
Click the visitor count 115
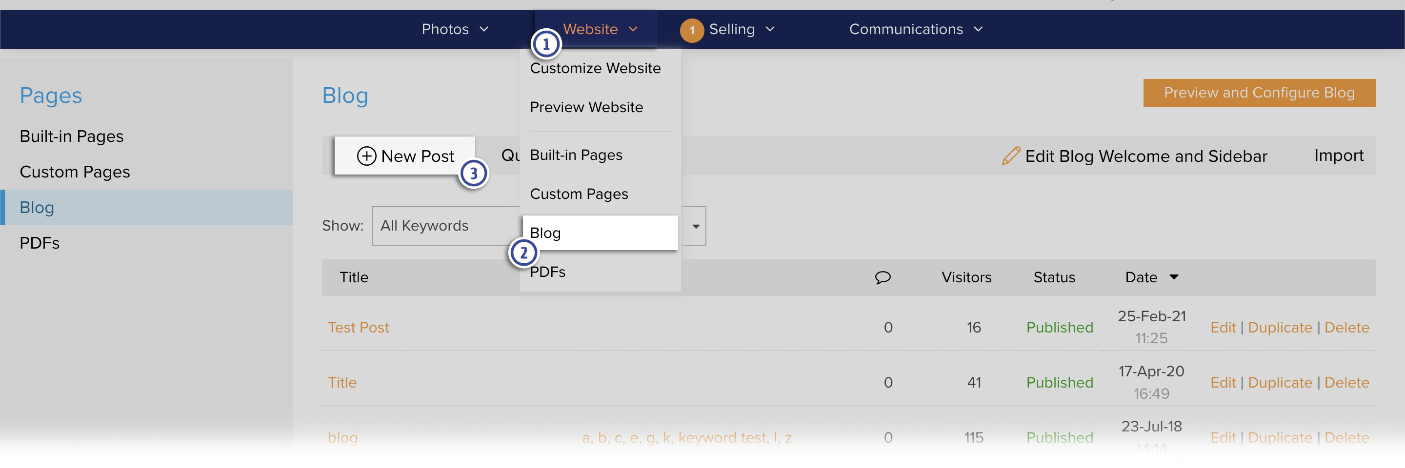[973, 437]
